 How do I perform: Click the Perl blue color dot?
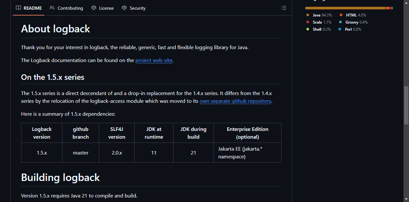pyautogui.click(x=340, y=29)
